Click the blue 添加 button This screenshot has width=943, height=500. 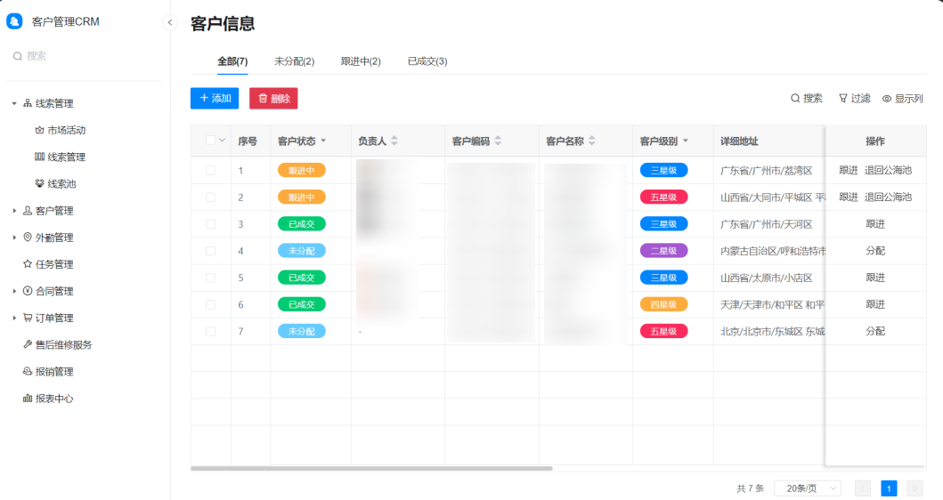[x=215, y=99]
